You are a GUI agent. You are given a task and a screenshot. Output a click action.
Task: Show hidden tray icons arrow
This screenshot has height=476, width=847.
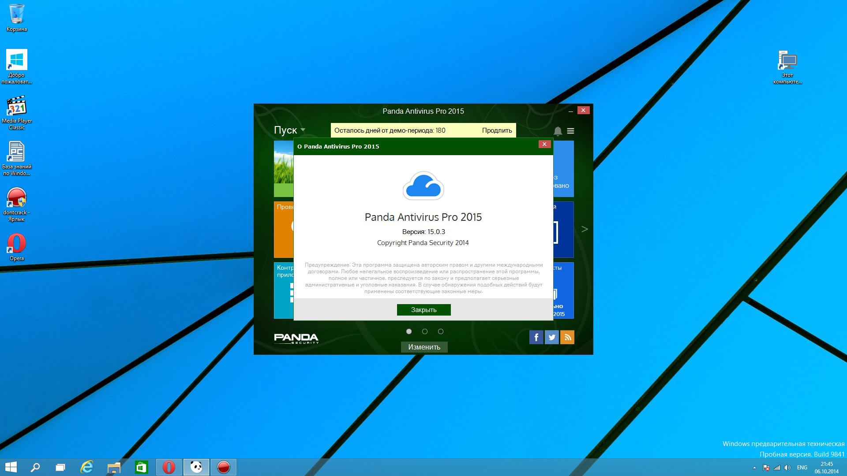[754, 468]
